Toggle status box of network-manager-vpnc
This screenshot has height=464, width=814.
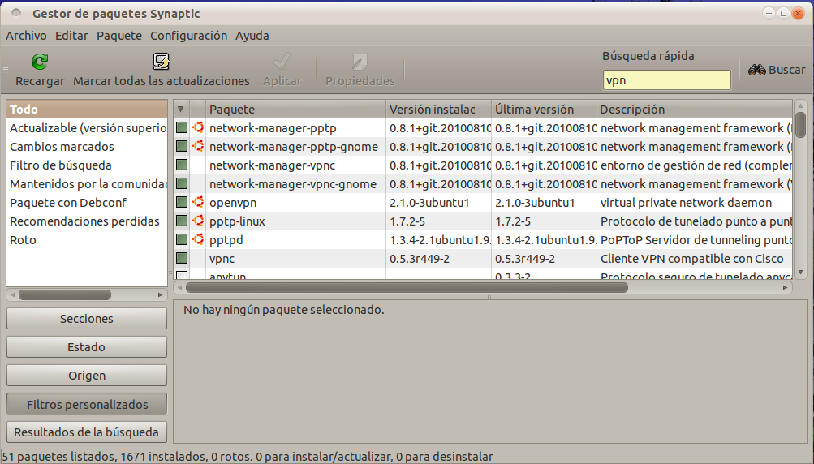click(x=182, y=165)
